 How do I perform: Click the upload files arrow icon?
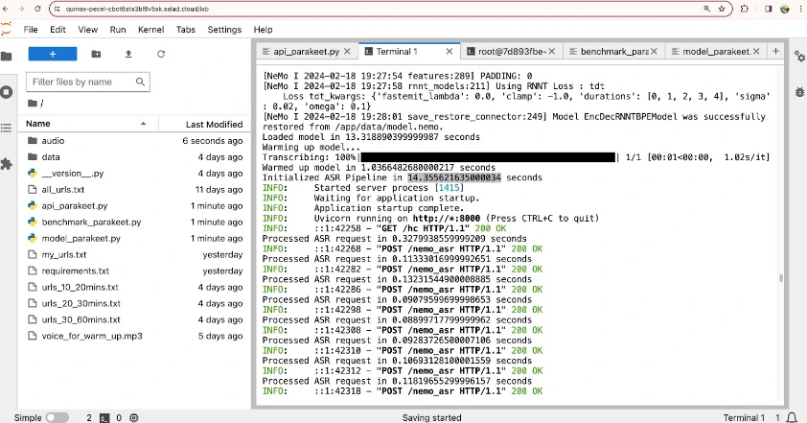coord(128,54)
